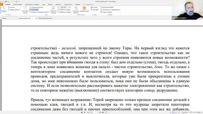203x114 pixels.
Task: Open the 232.53% zoom combo box in the ribbon
Action: point(64,7)
